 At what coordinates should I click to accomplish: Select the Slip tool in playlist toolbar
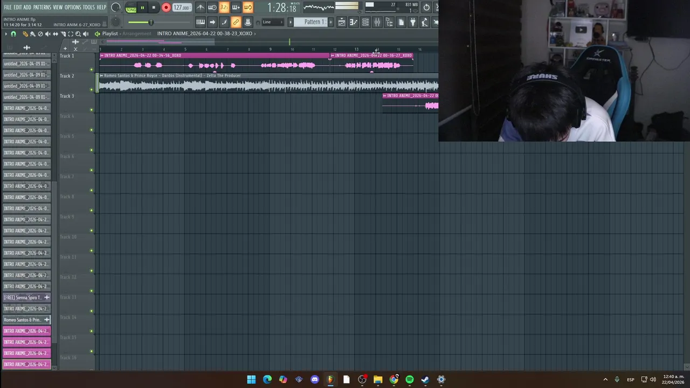coord(56,34)
